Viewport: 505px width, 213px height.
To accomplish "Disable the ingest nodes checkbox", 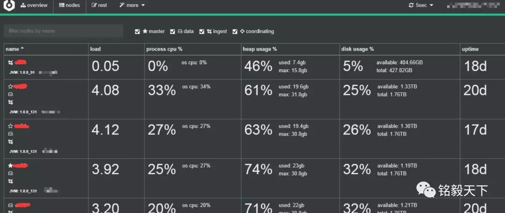I will click(202, 31).
